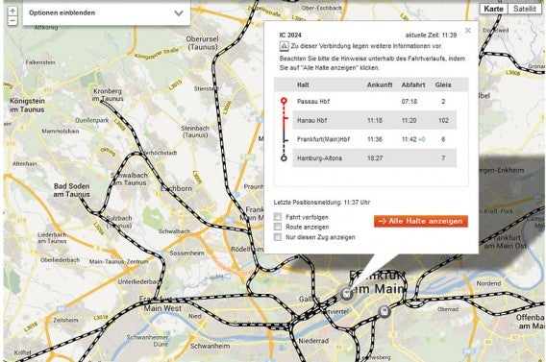Click the Gleis column header
This screenshot has width=546, height=362.
point(443,84)
